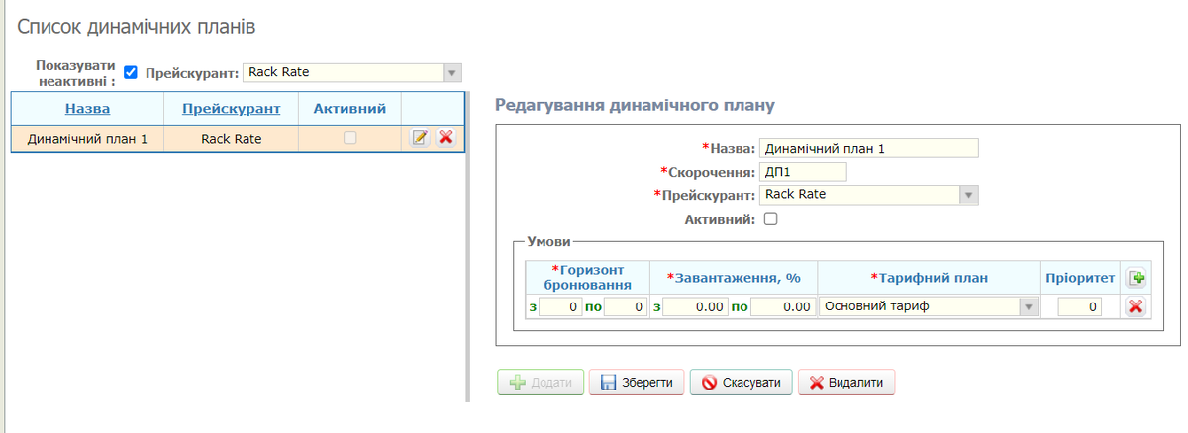This screenshot has height=433, width=1188.
Task: Focus the Скорочення input containing ДП1
Action: point(803,172)
